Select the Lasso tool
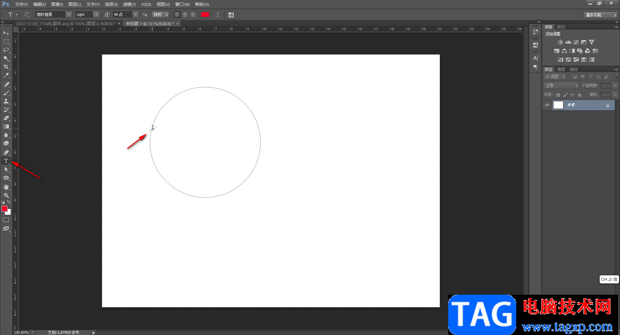Viewport: 620px width, 335px height. [6, 50]
